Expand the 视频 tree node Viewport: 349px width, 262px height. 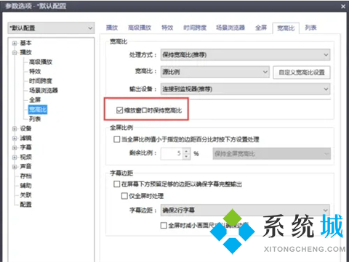tap(15, 157)
